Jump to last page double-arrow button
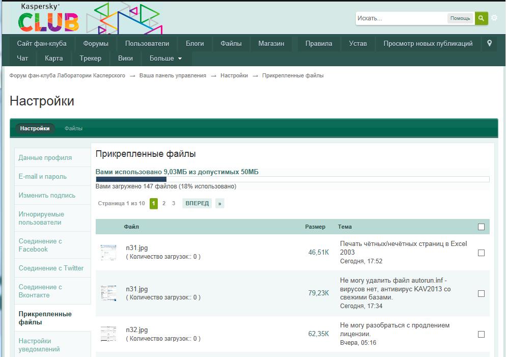Screen dimensions: 506x357 [219, 203]
